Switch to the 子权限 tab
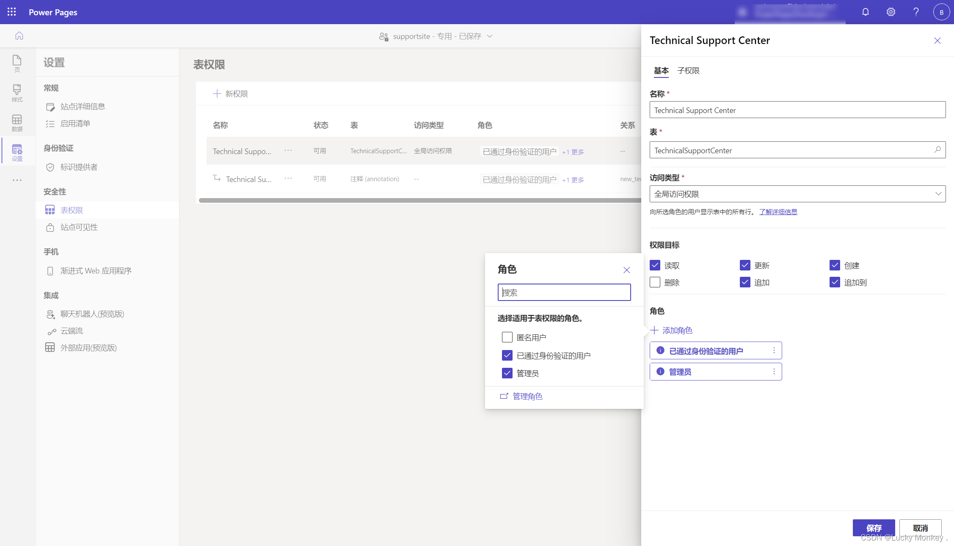The width and height of the screenshot is (954, 546). coord(688,71)
